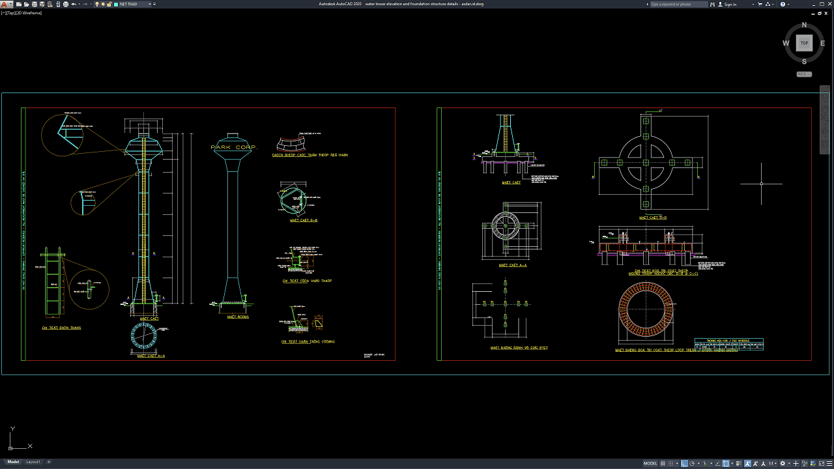Click the Annotation Monitor plus icon
Viewport: 834px width, 469px height.
[796, 464]
